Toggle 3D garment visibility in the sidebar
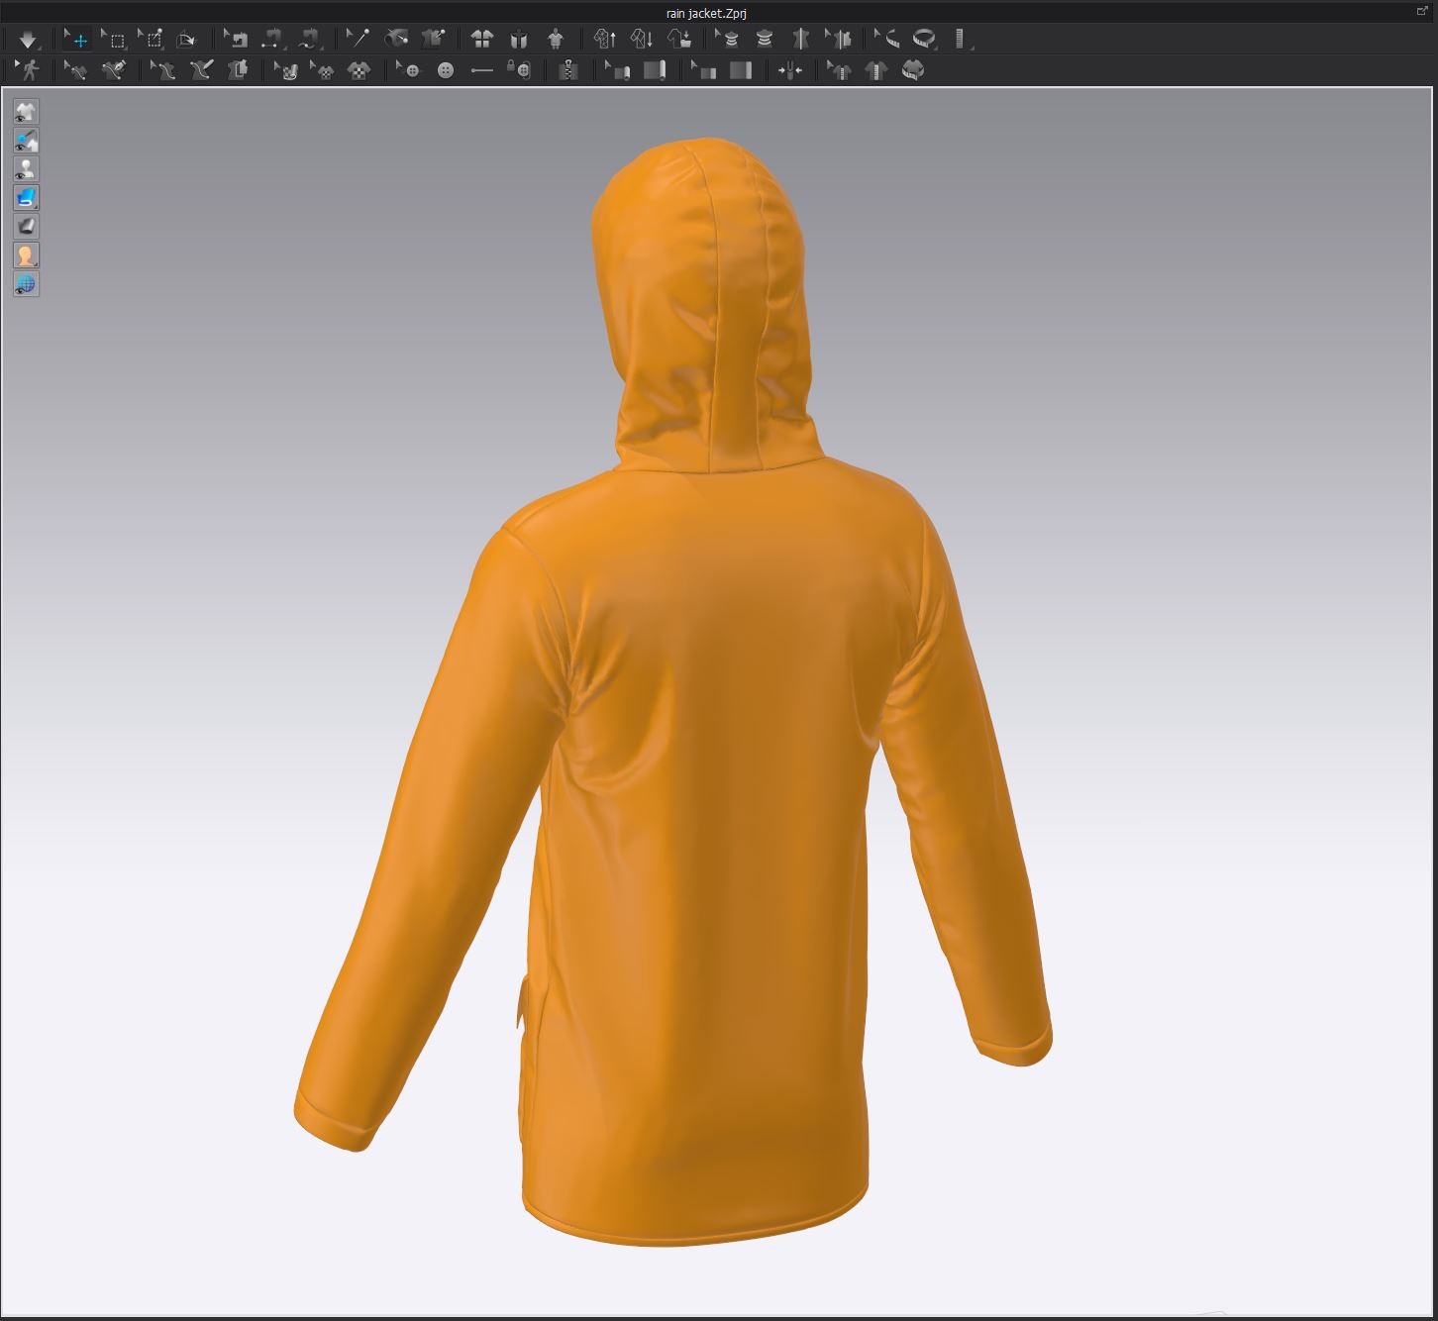 click(x=27, y=111)
